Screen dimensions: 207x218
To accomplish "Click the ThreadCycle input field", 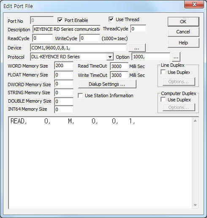I will (x=138, y=29).
